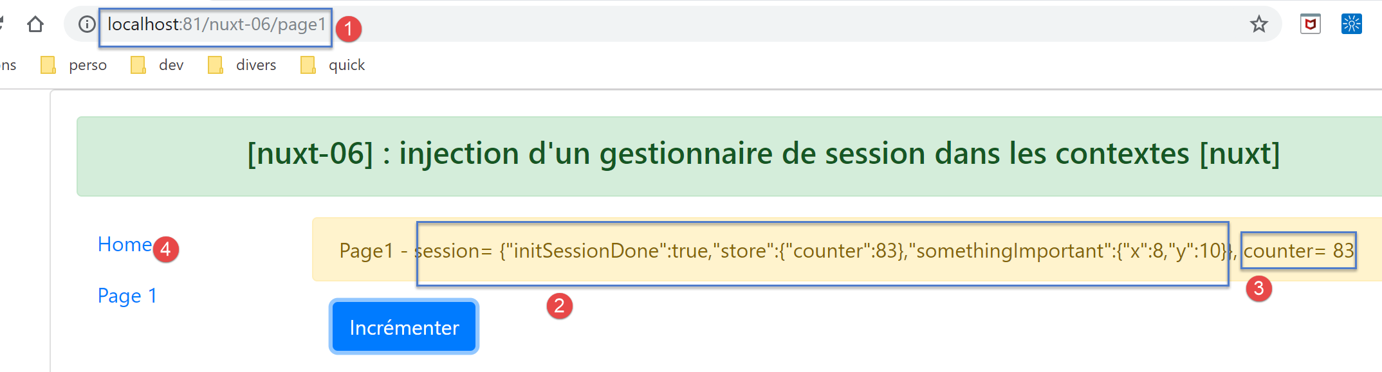Click the green [nuxt-06] title banner
This screenshot has width=1382, height=372.
[x=763, y=154]
